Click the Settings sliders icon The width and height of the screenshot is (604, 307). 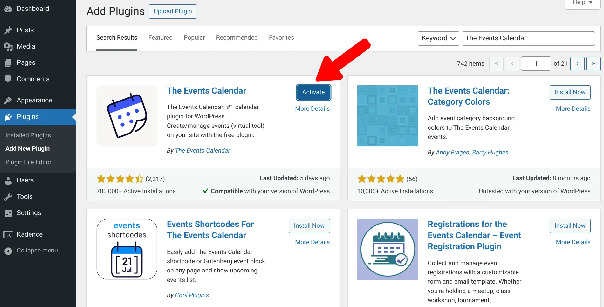coord(8,213)
